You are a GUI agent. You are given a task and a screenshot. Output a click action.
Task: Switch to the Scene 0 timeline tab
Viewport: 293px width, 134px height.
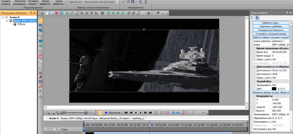pyautogui.click(x=54, y=118)
